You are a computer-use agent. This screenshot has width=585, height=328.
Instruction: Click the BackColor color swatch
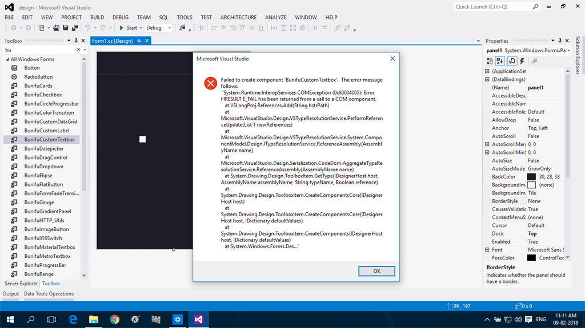coord(531,177)
